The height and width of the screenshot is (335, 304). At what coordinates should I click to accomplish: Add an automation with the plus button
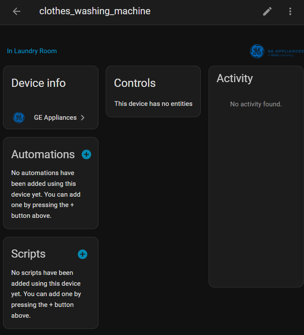[x=86, y=154]
